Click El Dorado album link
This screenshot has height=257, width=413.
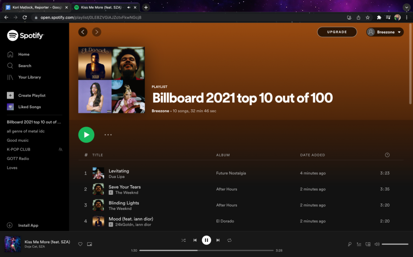[225, 221]
